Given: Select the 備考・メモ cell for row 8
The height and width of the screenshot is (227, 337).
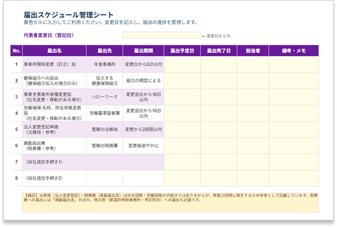Looking at the screenshot, I should point(293,178).
